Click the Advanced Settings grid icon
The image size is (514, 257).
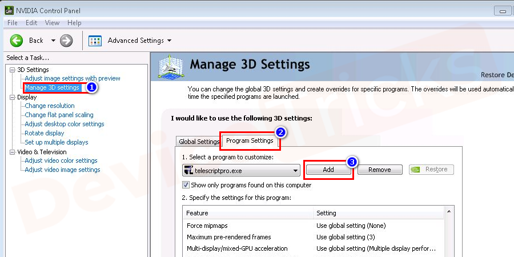pyautogui.click(x=95, y=41)
